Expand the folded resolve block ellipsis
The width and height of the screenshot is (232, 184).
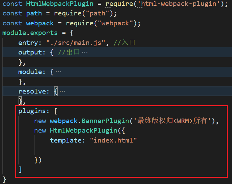click(62, 91)
